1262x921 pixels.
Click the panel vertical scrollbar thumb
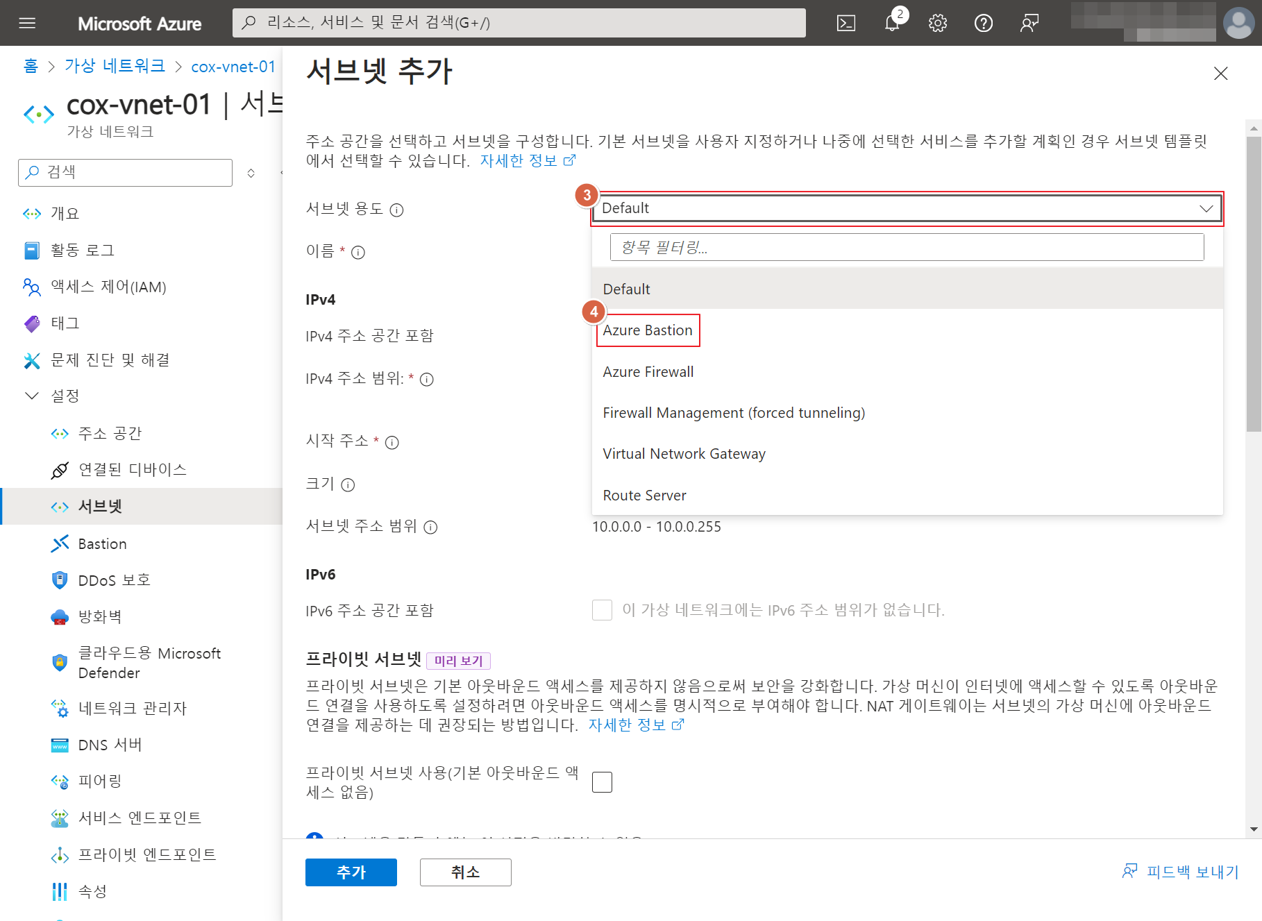pyautogui.click(x=1254, y=284)
